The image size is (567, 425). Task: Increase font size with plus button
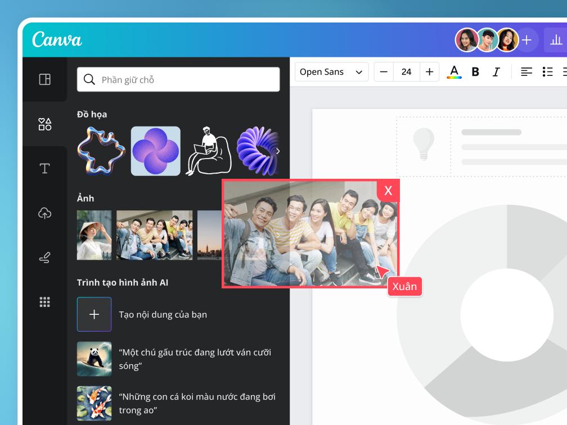pyautogui.click(x=429, y=72)
